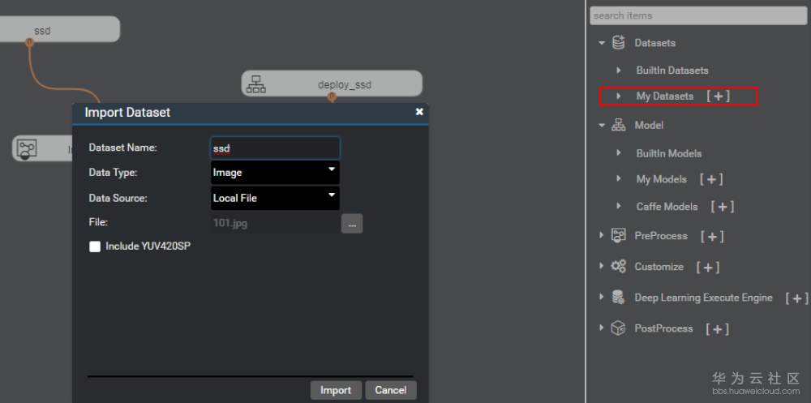Image resolution: width=811 pixels, height=403 pixels.
Task: Click the Import button
Action: tap(336, 390)
